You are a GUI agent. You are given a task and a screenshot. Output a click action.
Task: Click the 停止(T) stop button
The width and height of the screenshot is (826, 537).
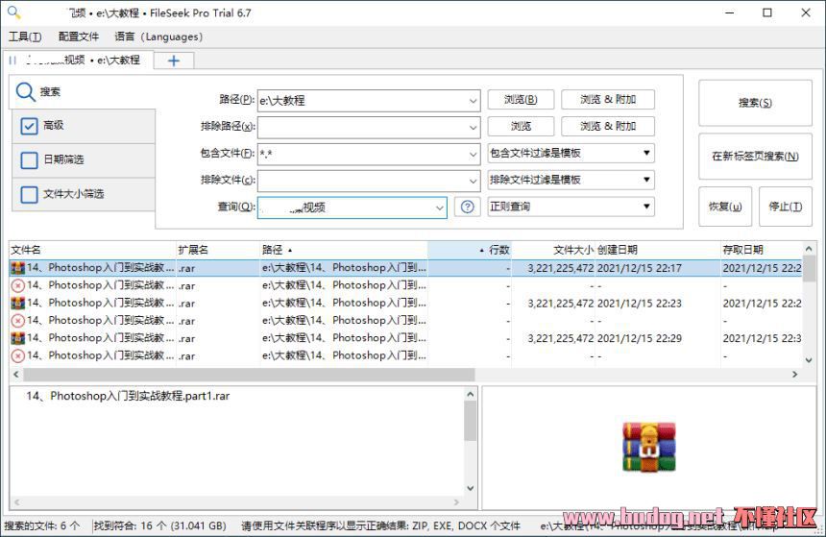point(786,207)
